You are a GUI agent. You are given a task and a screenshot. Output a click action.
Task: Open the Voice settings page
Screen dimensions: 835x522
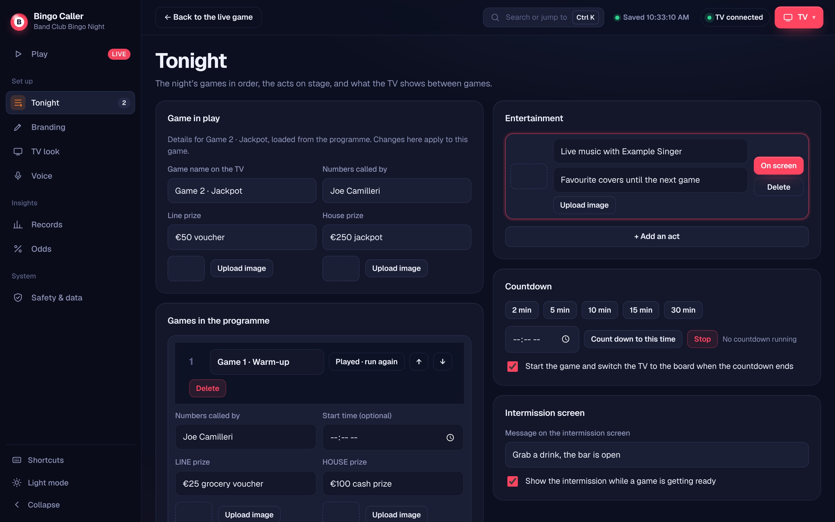pyautogui.click(x=70, y=176)
